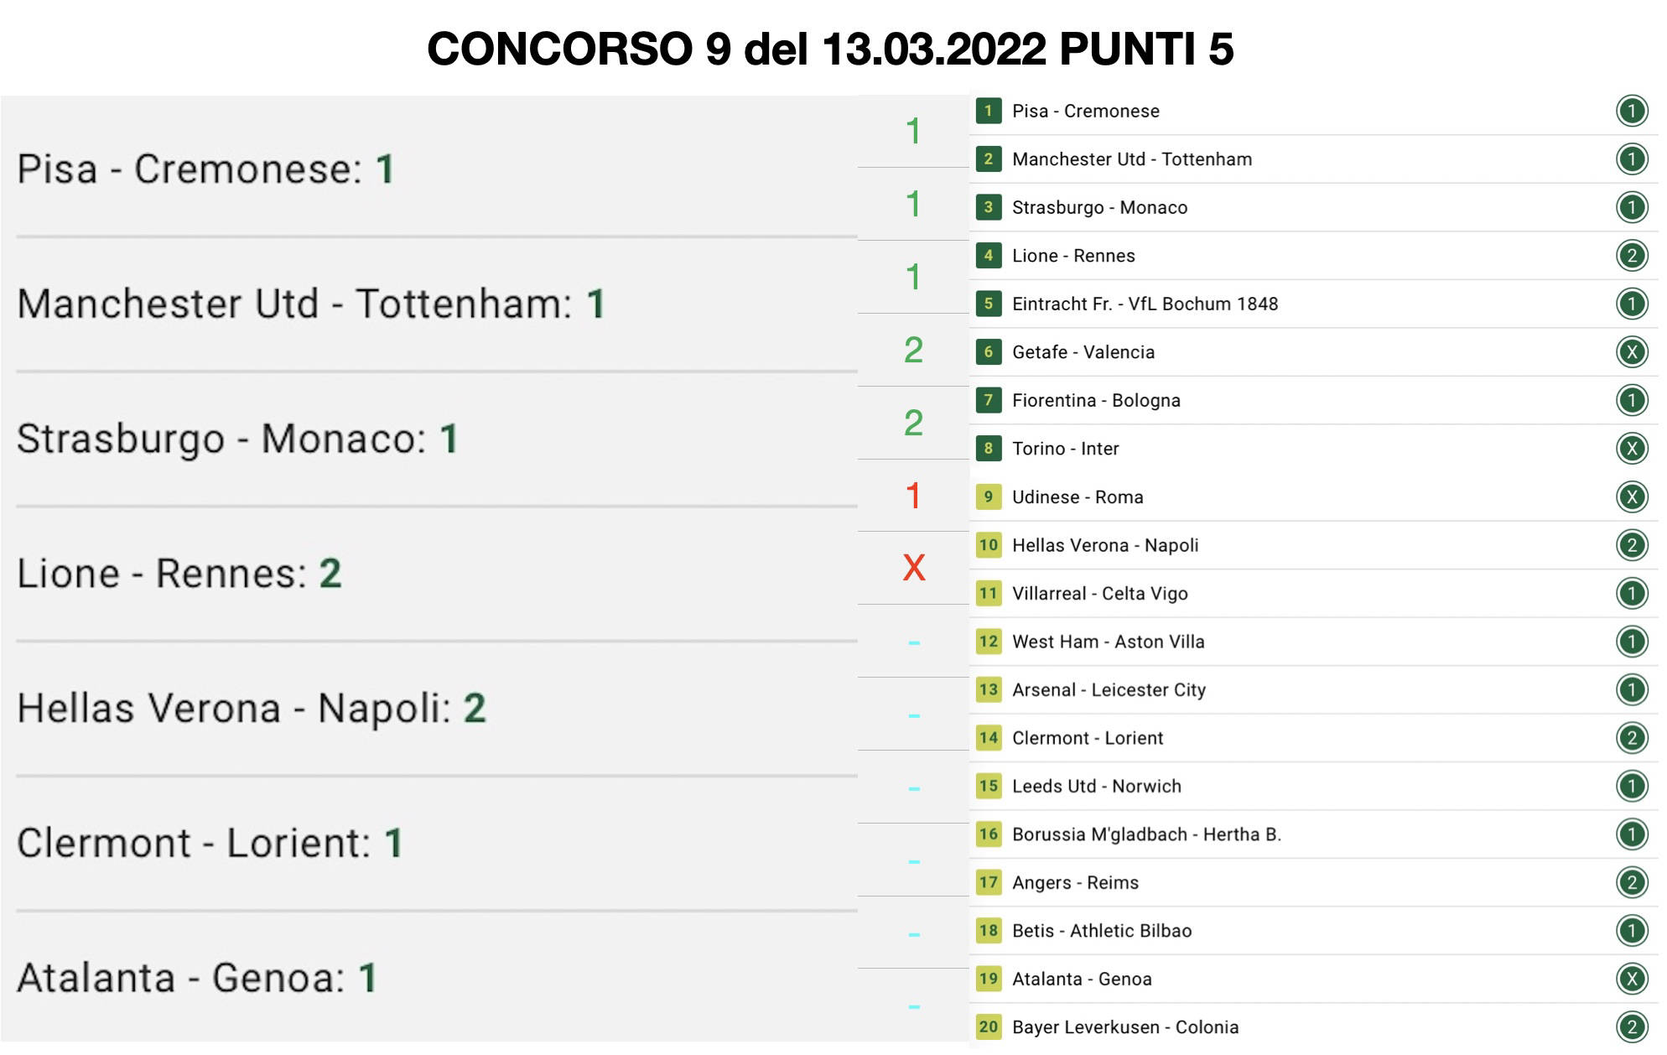Click the result circle for Pisa - Cremonese
The width and height of the screenshot is (1667, 1055).
pyautogui.click(x=1631, y=111)
